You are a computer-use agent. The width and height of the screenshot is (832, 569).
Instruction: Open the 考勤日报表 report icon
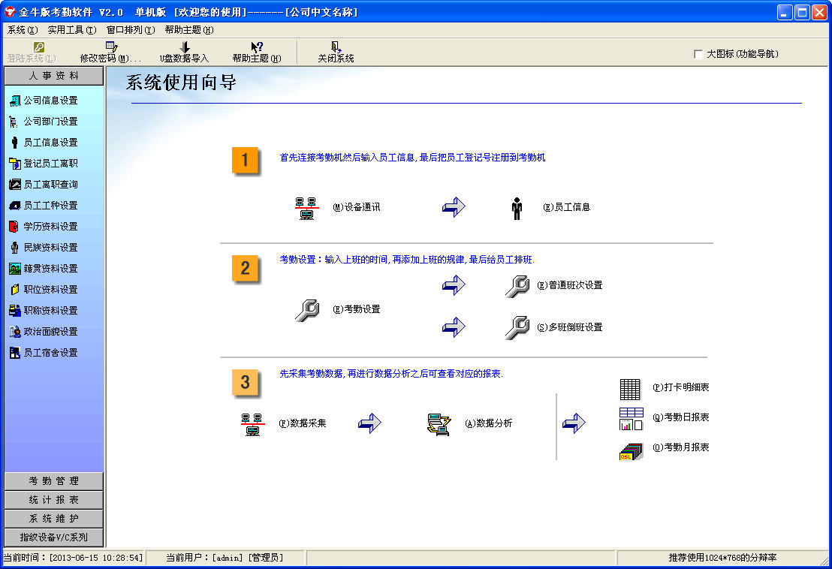click(630, 418)
